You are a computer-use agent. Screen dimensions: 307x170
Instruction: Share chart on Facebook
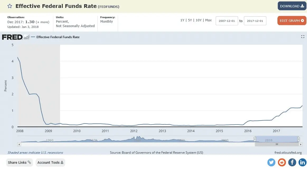coord(292,162)
